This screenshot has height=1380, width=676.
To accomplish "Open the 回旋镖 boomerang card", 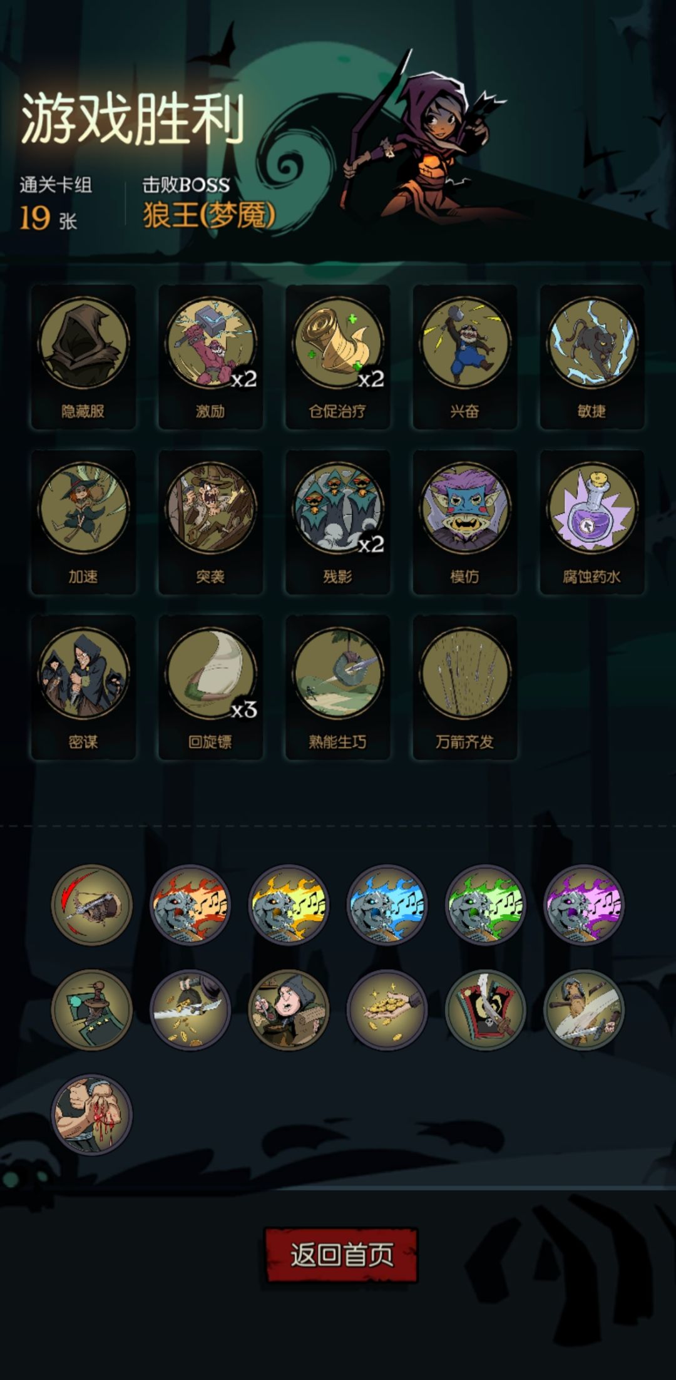I will pyautogui.click(x=210, y=687).
